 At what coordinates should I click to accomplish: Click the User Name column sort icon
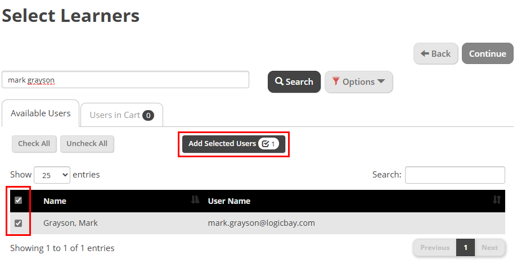tap(497, 199)
